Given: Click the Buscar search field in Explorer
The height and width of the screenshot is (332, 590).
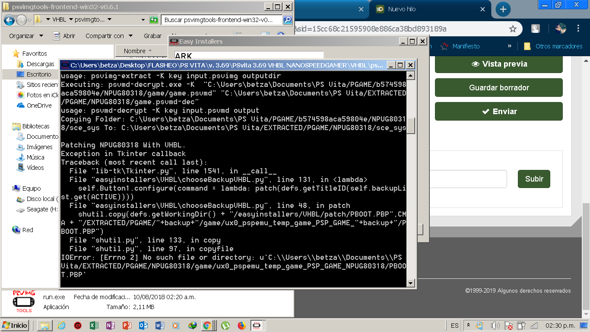Looking at the screenshot, I should (x=222, y=20).
